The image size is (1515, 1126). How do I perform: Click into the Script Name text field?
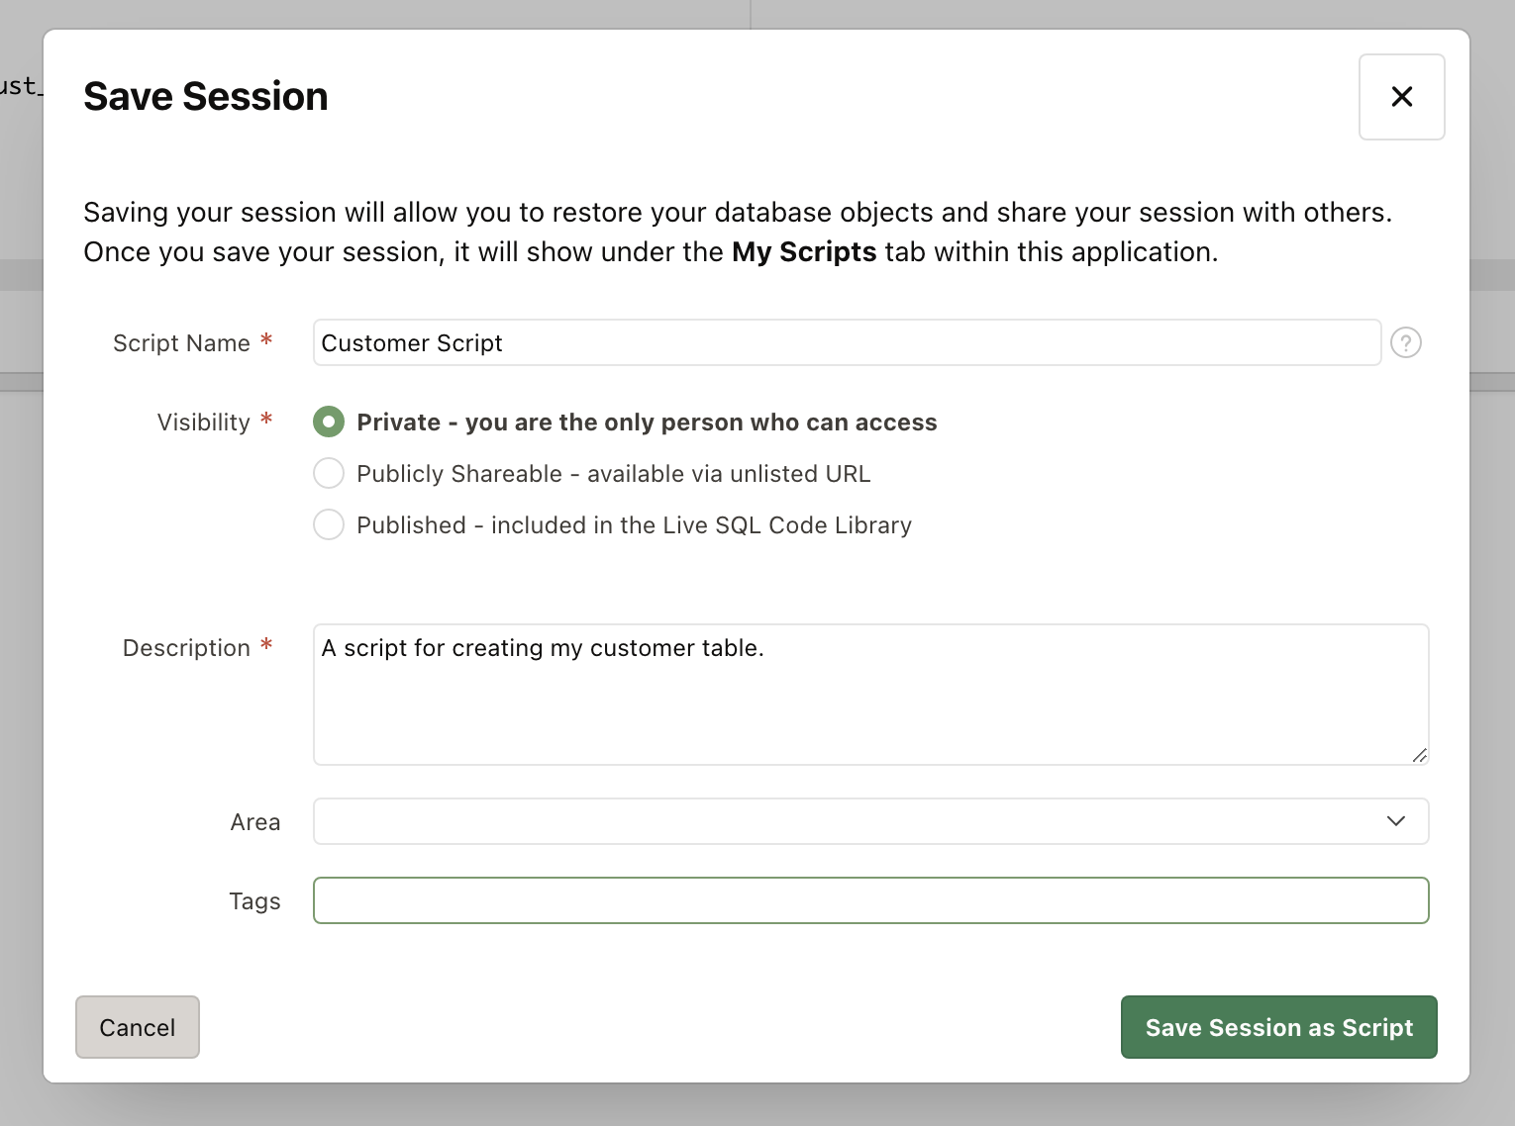click(x=847, y=342)
